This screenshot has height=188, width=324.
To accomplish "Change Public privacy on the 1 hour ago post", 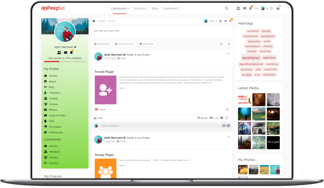I will (x=121, y=142).
